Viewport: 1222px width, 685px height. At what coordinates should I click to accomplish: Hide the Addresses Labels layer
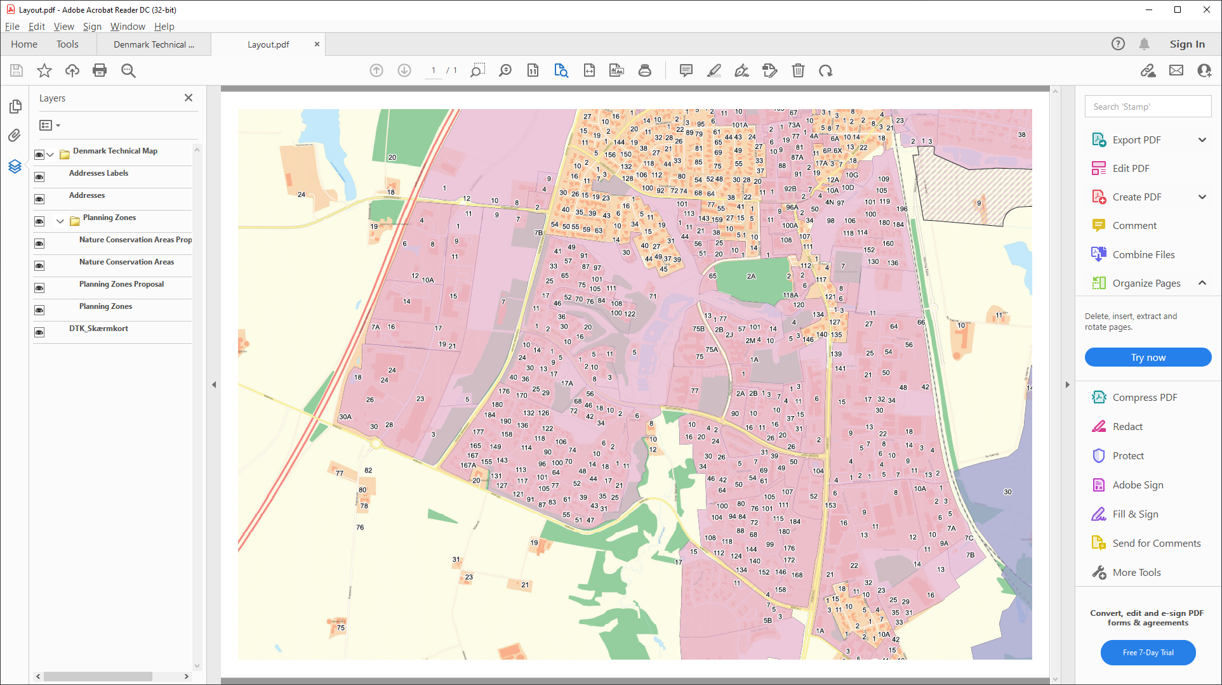tap(39, 177)
